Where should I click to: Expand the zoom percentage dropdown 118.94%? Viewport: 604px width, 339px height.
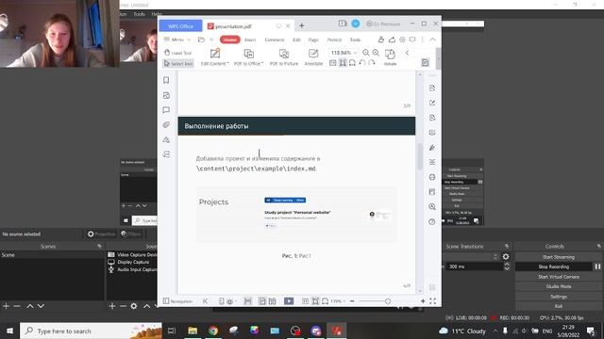[x=355, y=53]
